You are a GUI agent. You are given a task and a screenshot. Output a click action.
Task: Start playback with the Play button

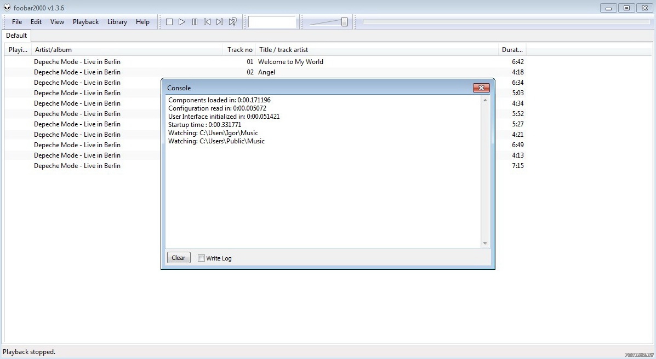[x=181, y=22]
